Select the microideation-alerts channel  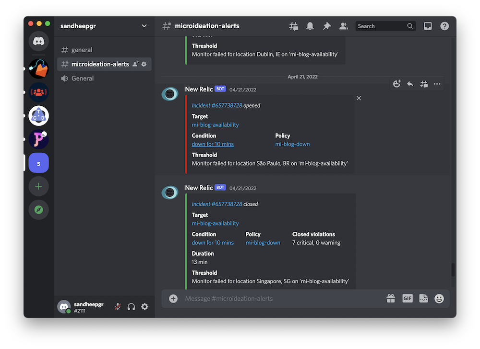point(104,64)
